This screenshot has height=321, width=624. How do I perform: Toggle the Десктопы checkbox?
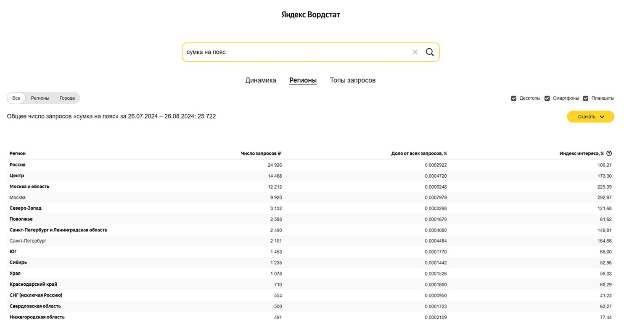tap(513, 98)
